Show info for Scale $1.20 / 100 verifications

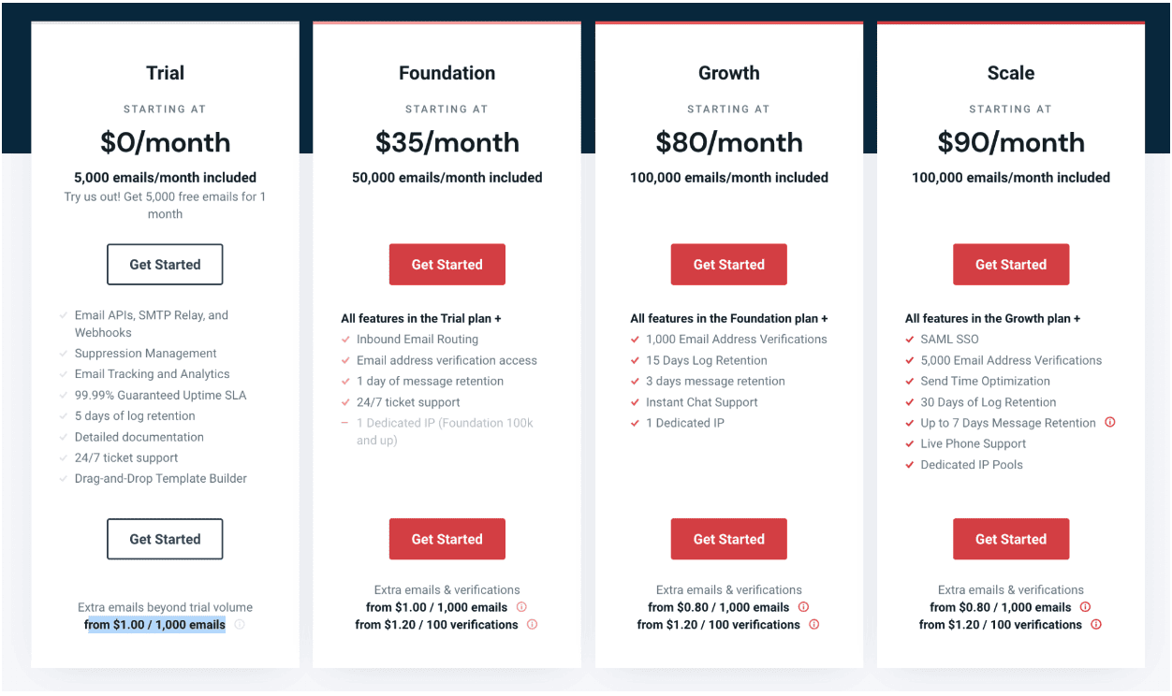[x=1096, y=625]
